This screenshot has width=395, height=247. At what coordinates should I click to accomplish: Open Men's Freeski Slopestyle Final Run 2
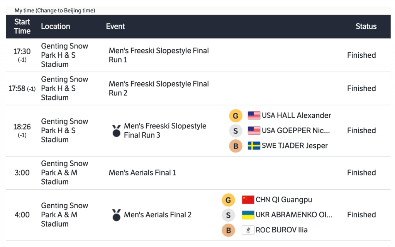click(159, 88)
